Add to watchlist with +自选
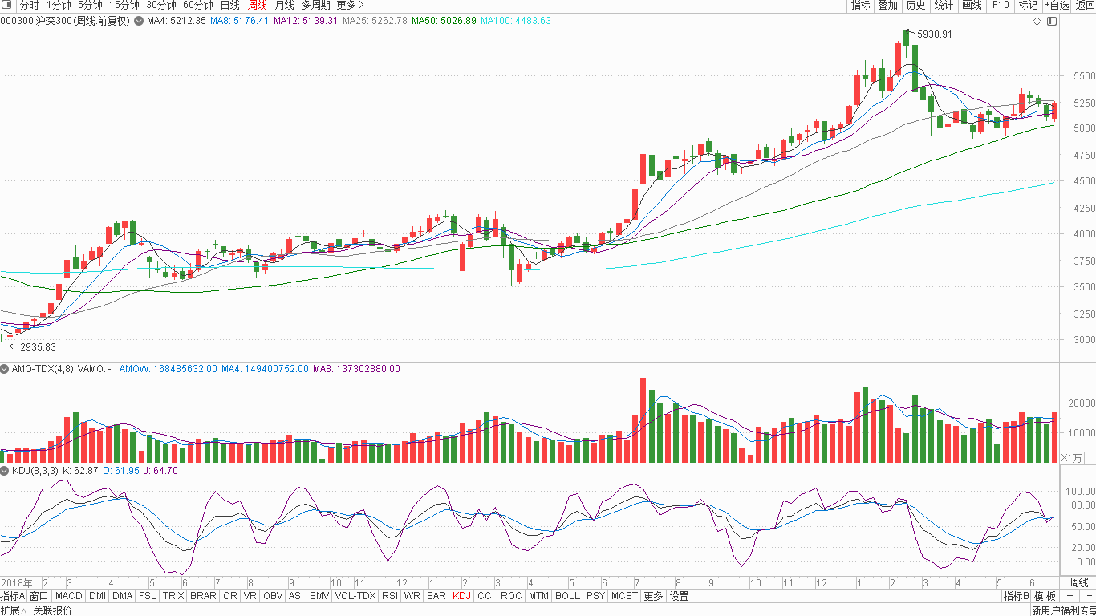Viewport: 1096px width, 616px height. tap(1057, 5)
